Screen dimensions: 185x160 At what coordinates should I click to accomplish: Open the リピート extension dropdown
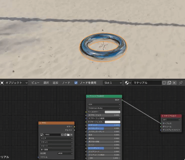(56, 146)
